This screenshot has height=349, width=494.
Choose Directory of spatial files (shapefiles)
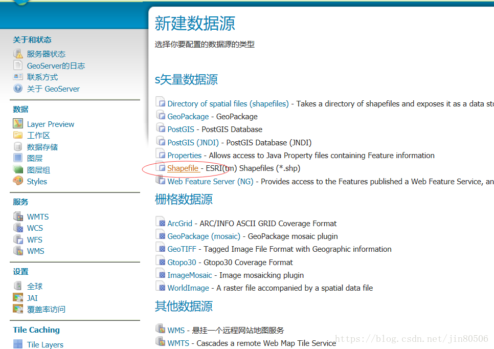pyautogui.click(x=228, y=104)
